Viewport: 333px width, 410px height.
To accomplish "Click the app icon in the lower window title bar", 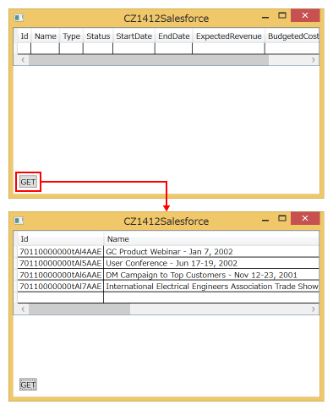I will coord(19,221).
